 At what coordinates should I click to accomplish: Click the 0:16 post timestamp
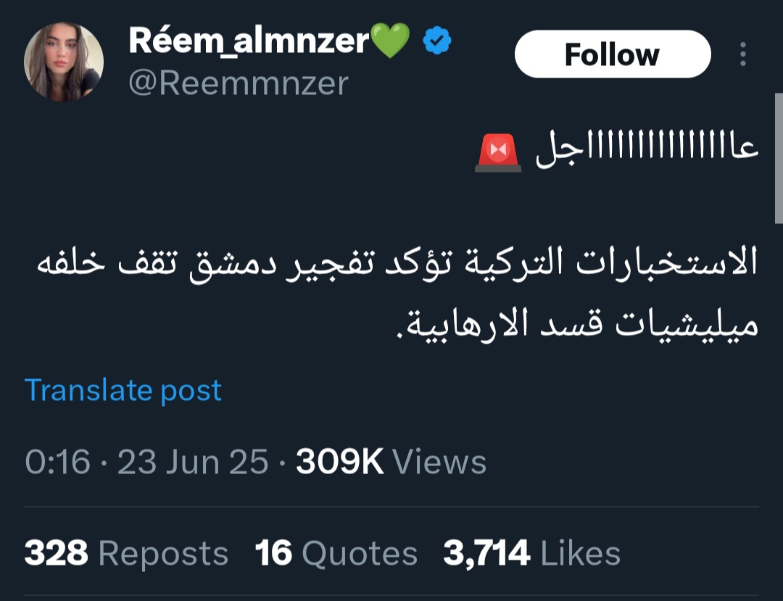pos(58,463)
